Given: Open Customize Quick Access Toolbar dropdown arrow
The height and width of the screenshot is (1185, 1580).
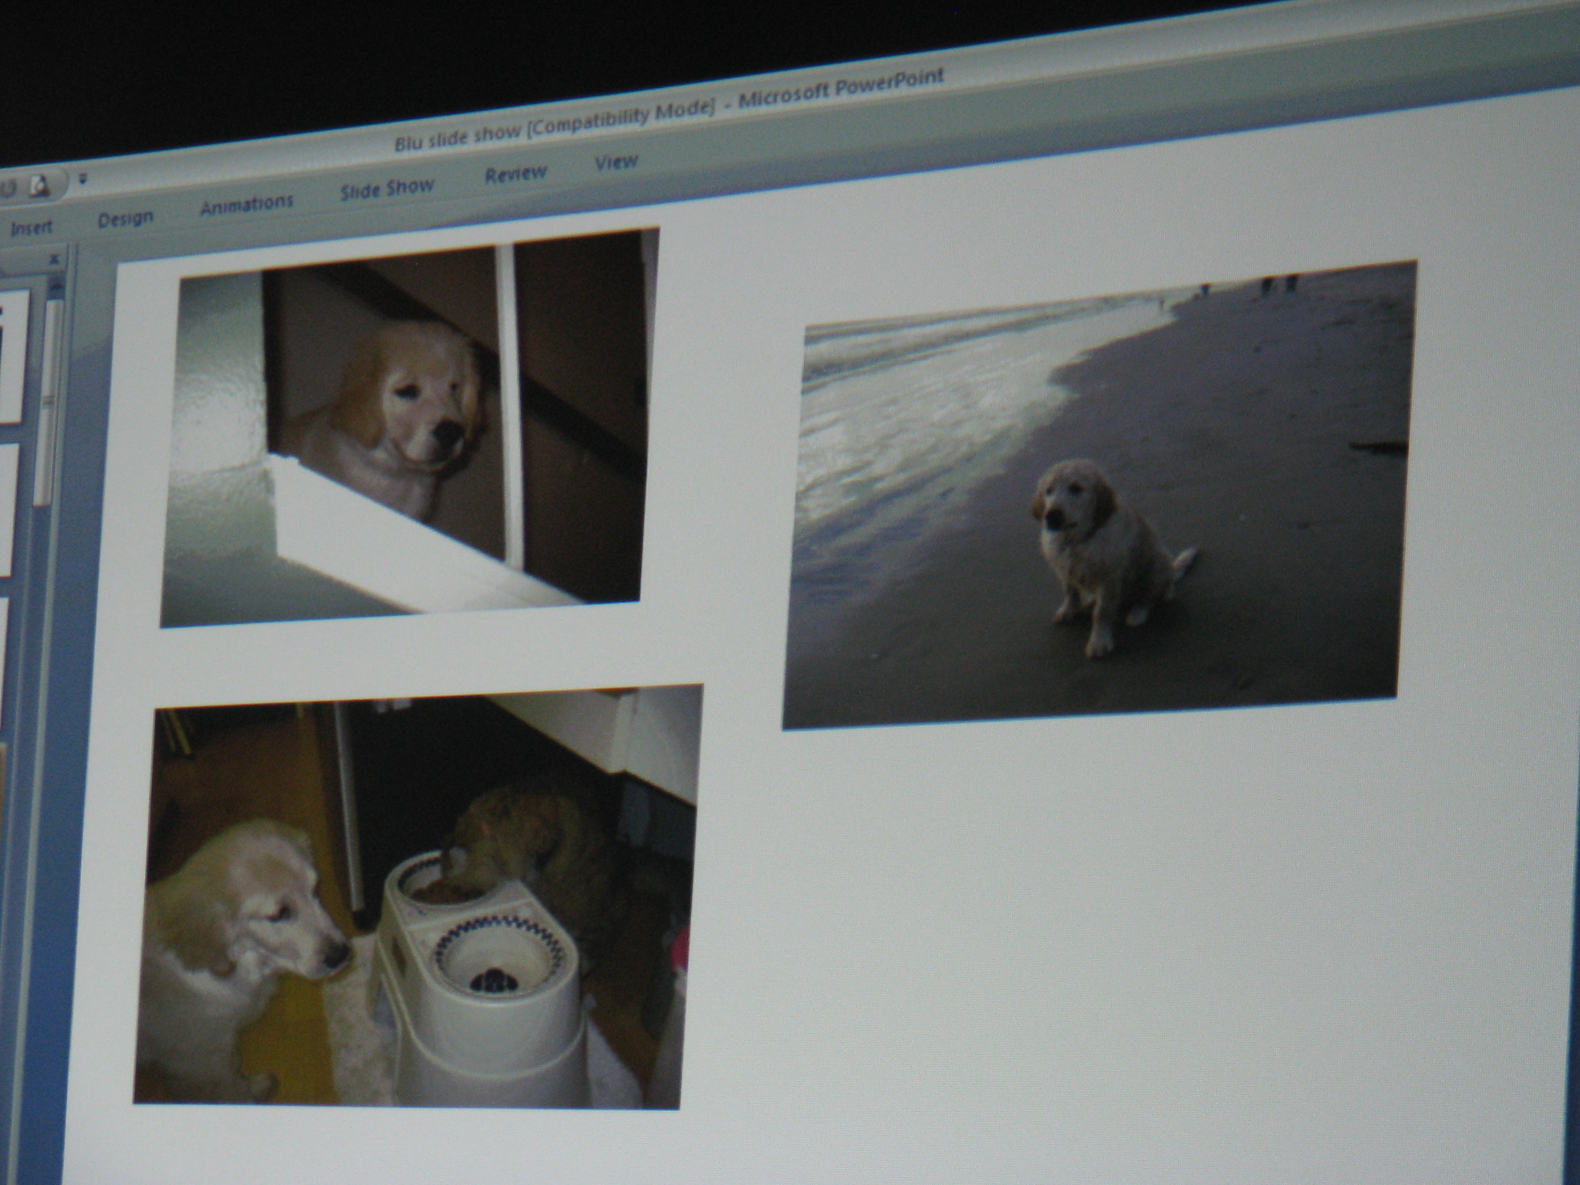Looking at the screenshot, I should 83,179.
